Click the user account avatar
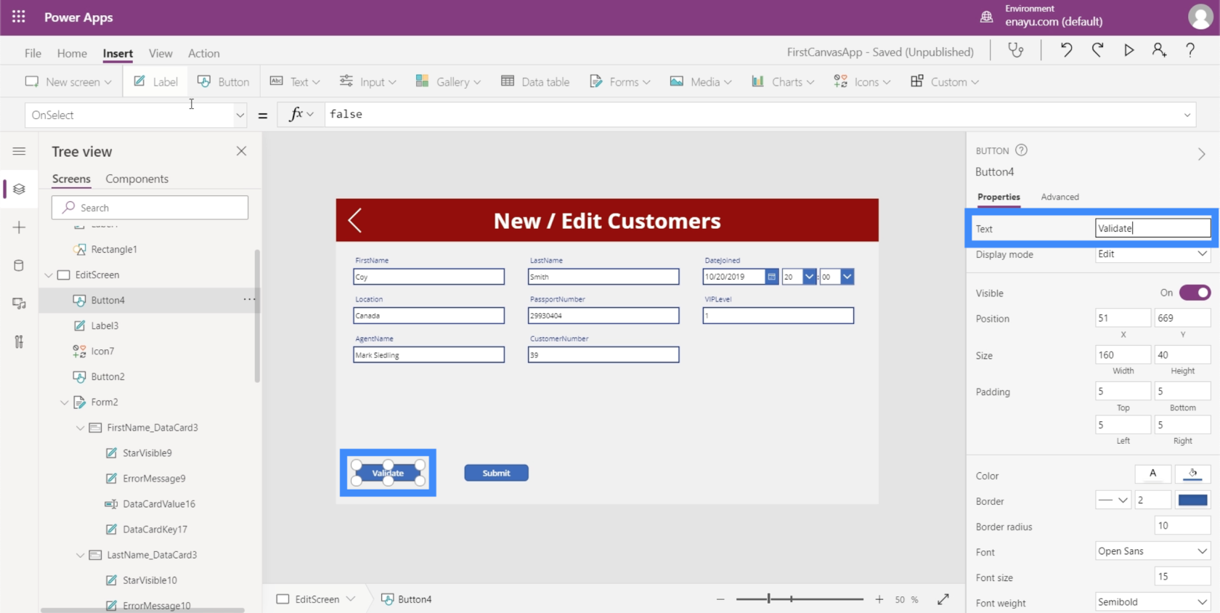This screenshot has width=1220, height=613. pyautogui.click(x=1200, y=17)
